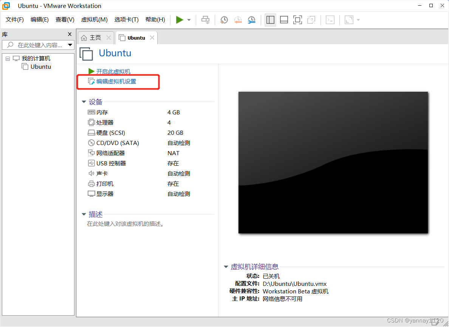
Task: Click the NAT network adapter value
Action: pos(173,153)
